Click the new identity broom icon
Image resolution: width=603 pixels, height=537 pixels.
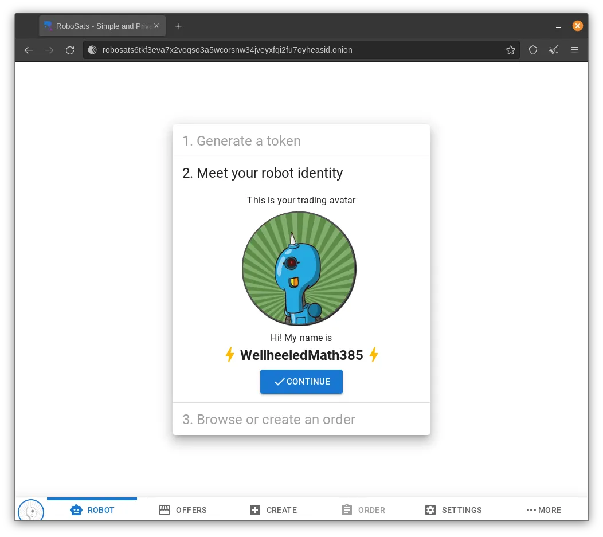[553, 50]
